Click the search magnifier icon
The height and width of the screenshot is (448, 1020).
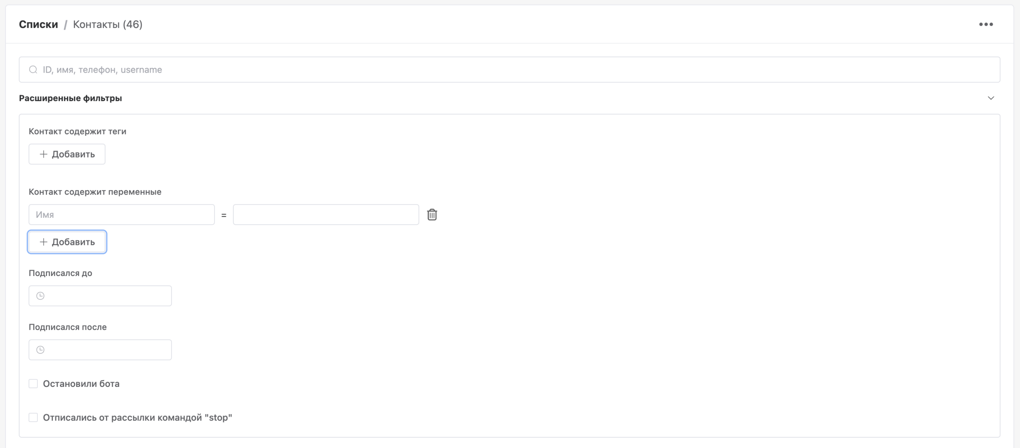(33, 70)
